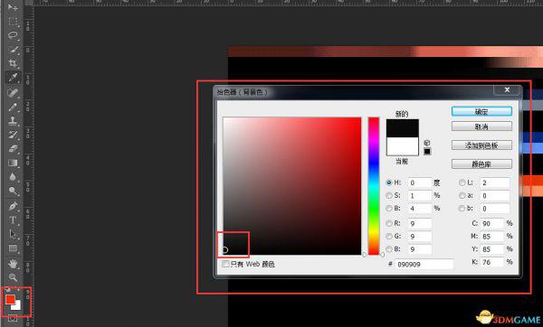
Task: Select the R: red radio button
Action: [x=389, y=224]
